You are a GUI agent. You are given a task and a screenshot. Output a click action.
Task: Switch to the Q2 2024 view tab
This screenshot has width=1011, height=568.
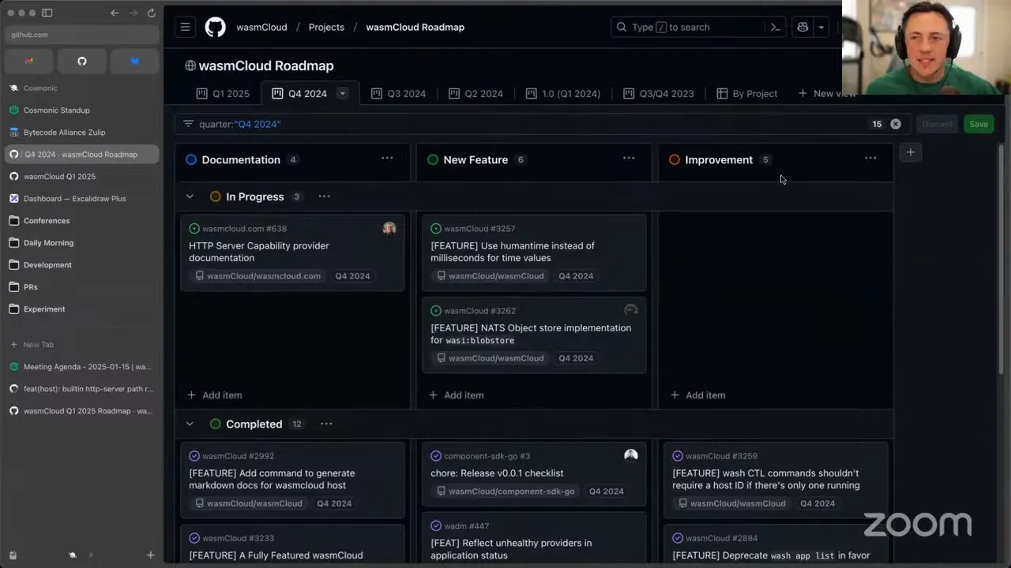[x=475, y=93]
